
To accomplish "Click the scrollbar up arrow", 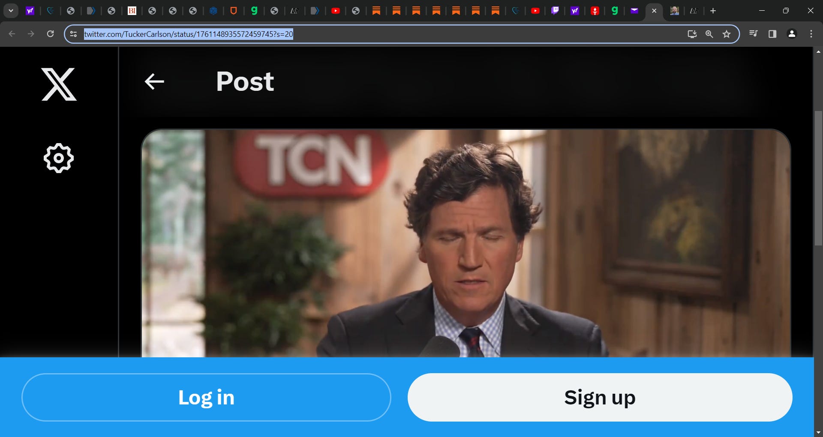I will pyautogui.click(x=818, y=51).
